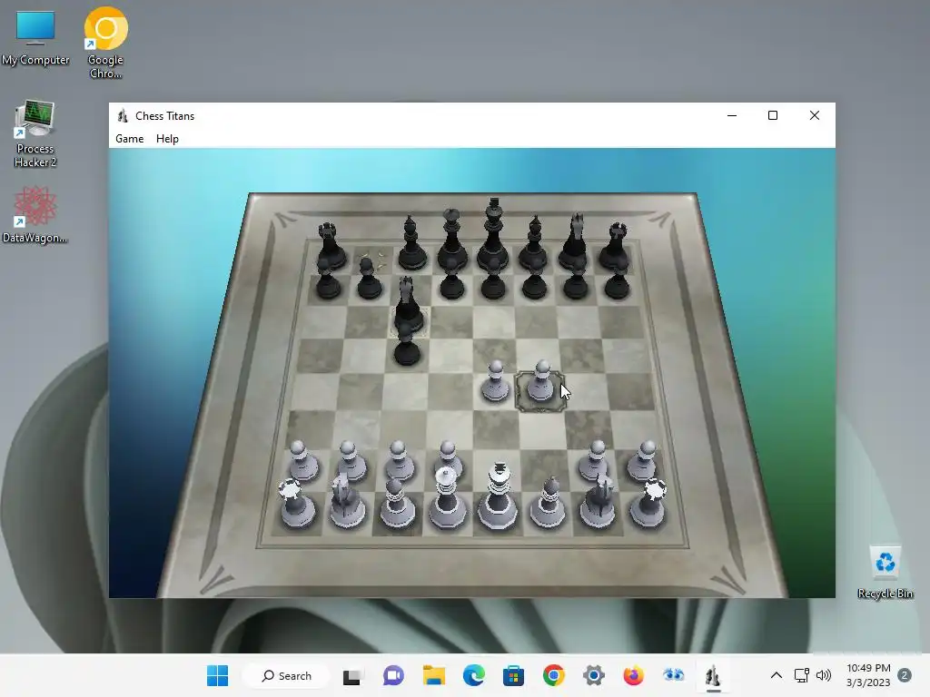Open Settings gear on the taskbar
This screenshot has width=930, height=697.
pyautogui.click(x=593, y=675)
